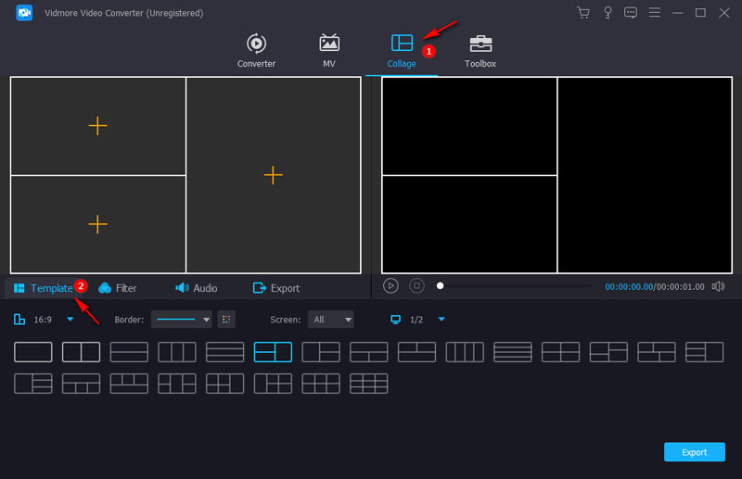Screen dimensions: 742x479
Task: Mute the preview volume speaker icon
Action: 718,286
